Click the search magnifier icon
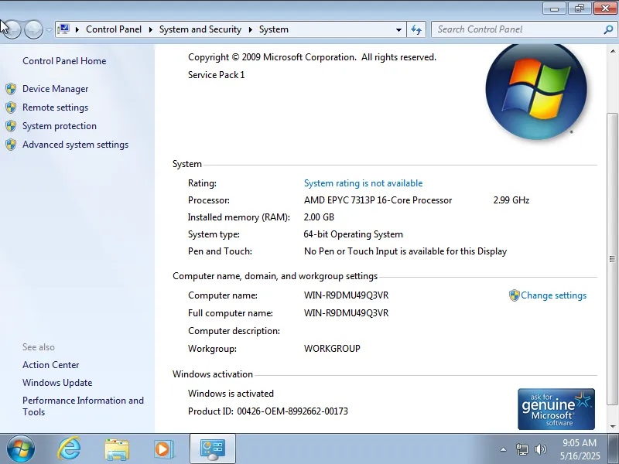Screen dimensions: 619x464 (x=608, y=29)
